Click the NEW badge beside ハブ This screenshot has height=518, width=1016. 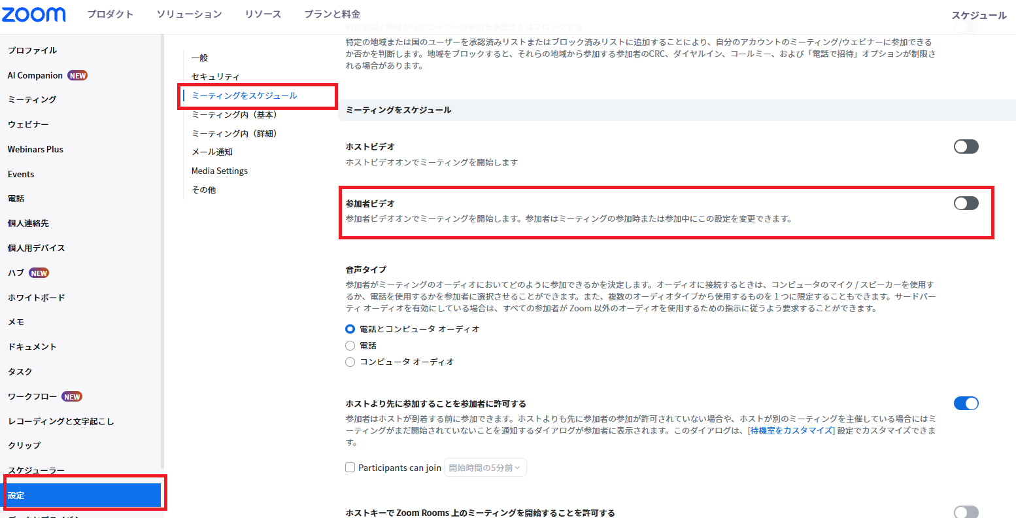[x=39, y=273]
